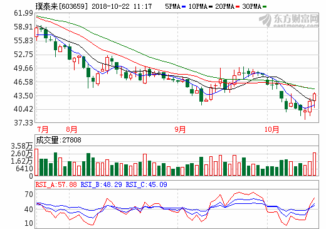Click the 成交量:27808 volume label

[58, 140]
